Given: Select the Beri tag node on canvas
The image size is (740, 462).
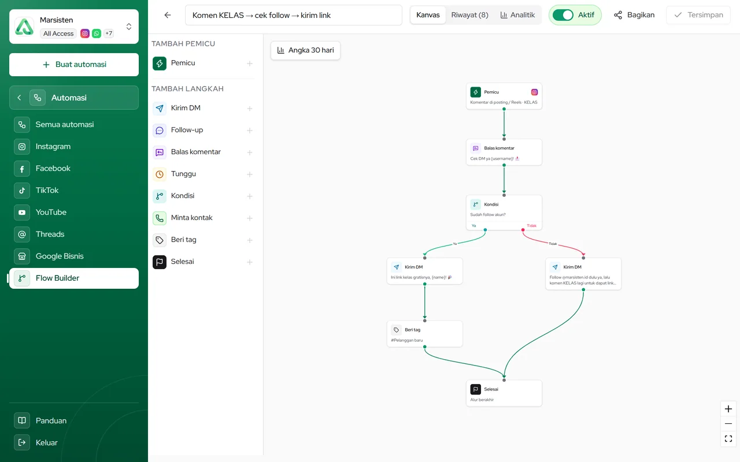Looking at the screenshot, I should pos(425,334).
